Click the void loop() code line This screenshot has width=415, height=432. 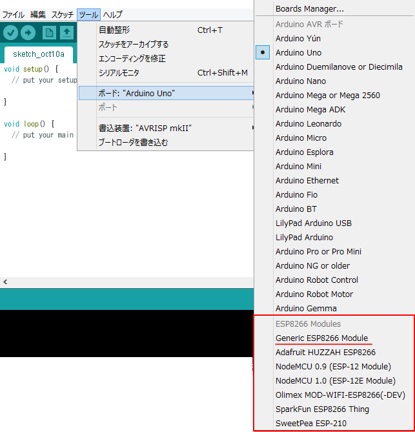(x=29, y=124)
